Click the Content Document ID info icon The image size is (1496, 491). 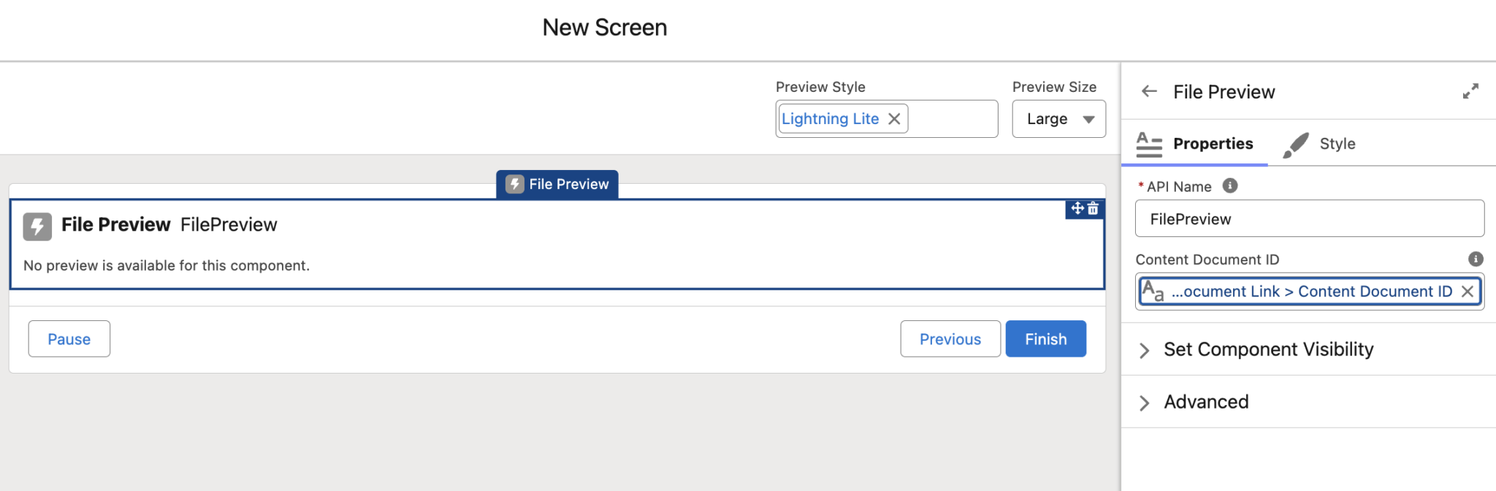pos(1476,259)
